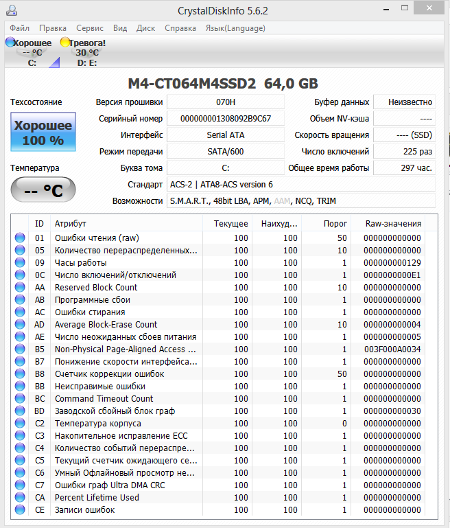Click status orb for C3 Накопительное исправление ECC

point(20,435)
